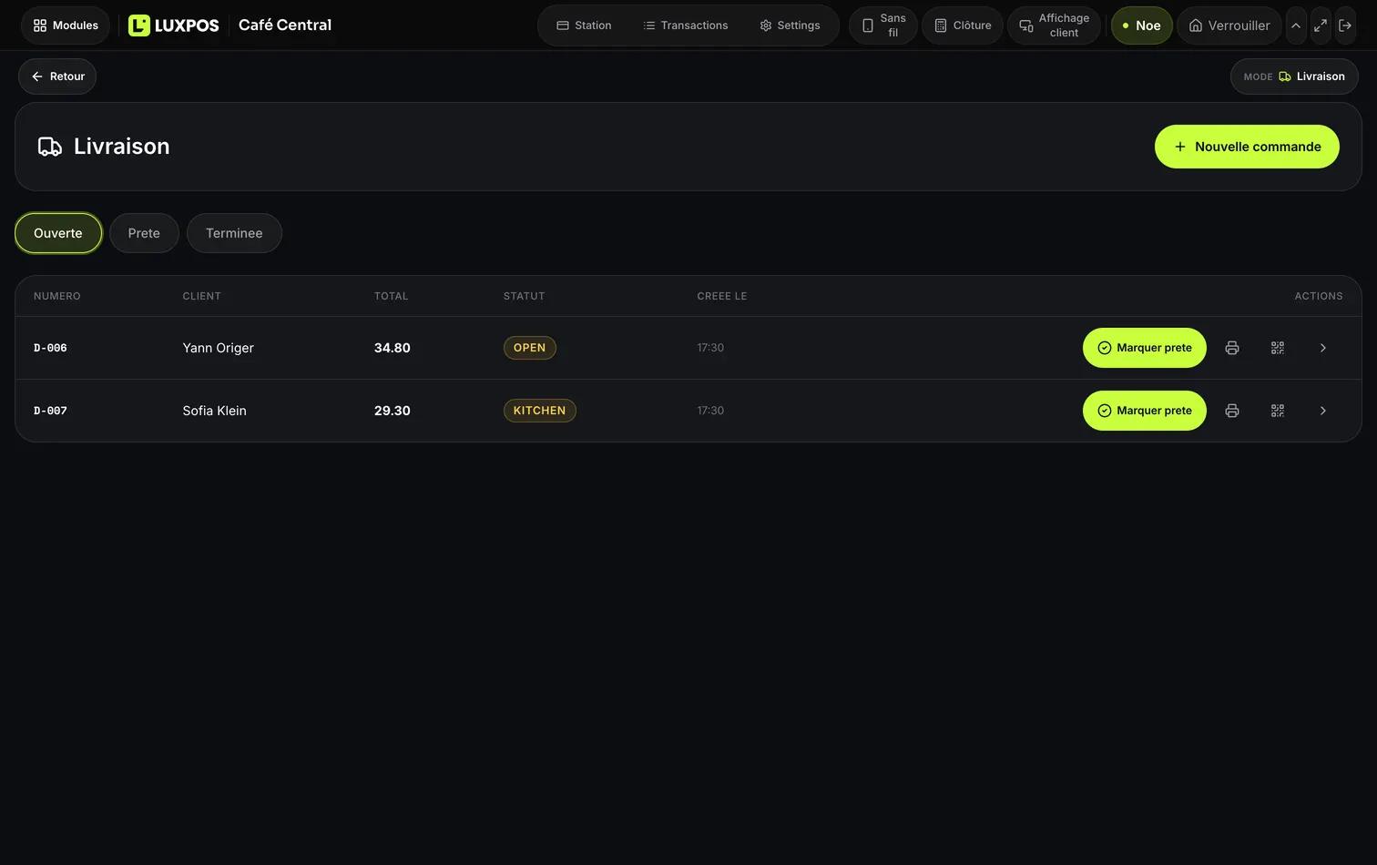Click order number D-006

[x=50, y=348]
